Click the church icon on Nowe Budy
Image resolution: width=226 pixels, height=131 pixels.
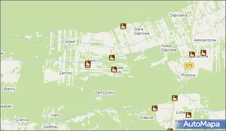tap(114, 69)
